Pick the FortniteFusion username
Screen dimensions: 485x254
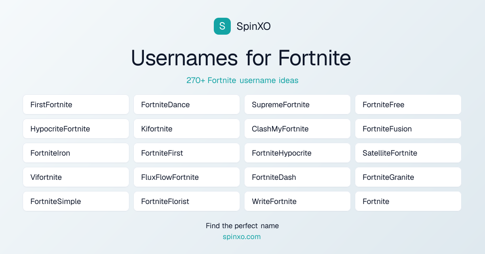(x=408, y=129)
